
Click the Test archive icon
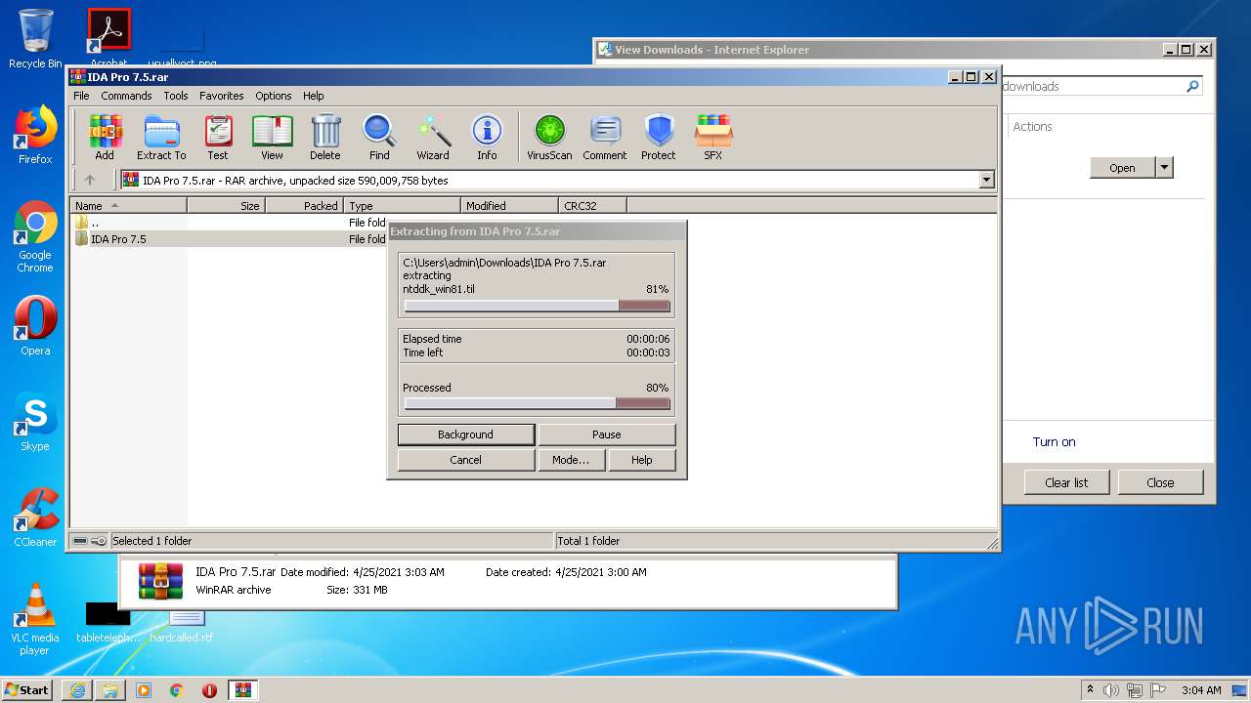tap(218, 137)
